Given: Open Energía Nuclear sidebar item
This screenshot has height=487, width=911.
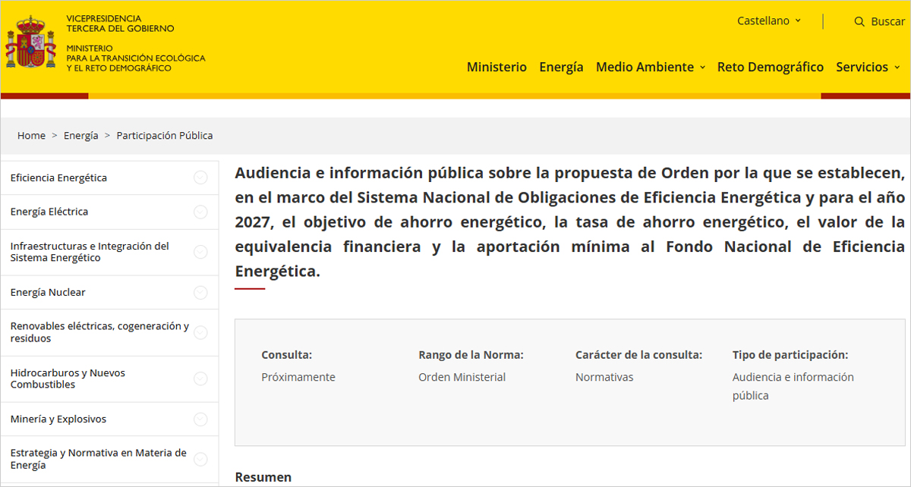Looking at the screenshot, I should (48, 292).
